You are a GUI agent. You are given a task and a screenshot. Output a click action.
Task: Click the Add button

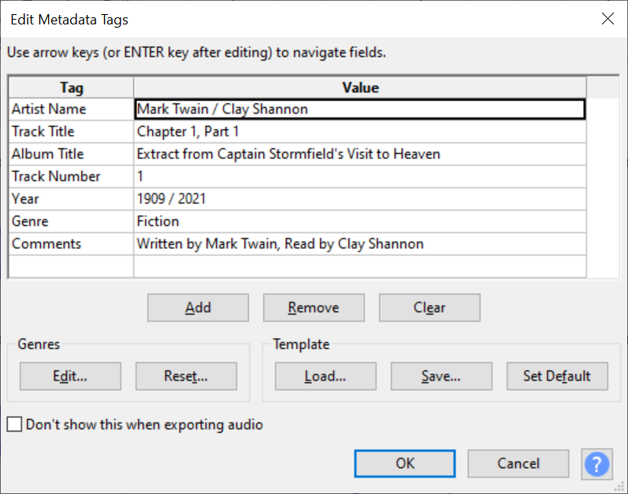click(x=198, y=307)
